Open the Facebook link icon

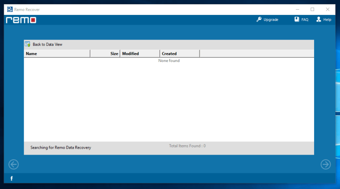click(x=12, y=178)
